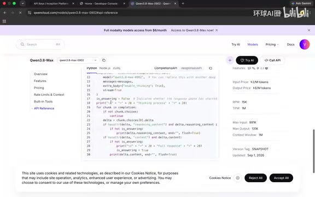Open the Cookies Notice link
315x197 pixels.
pyautogui.click(x=220, y=178)
